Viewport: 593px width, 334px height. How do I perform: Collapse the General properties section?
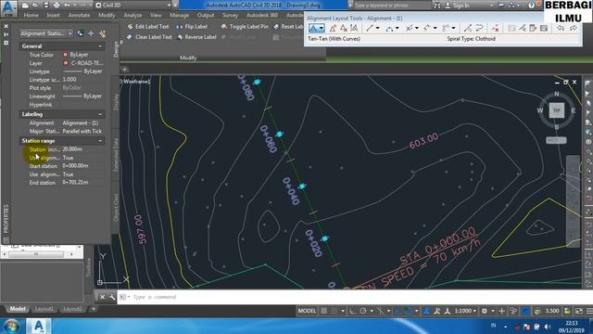pos(100,46)
